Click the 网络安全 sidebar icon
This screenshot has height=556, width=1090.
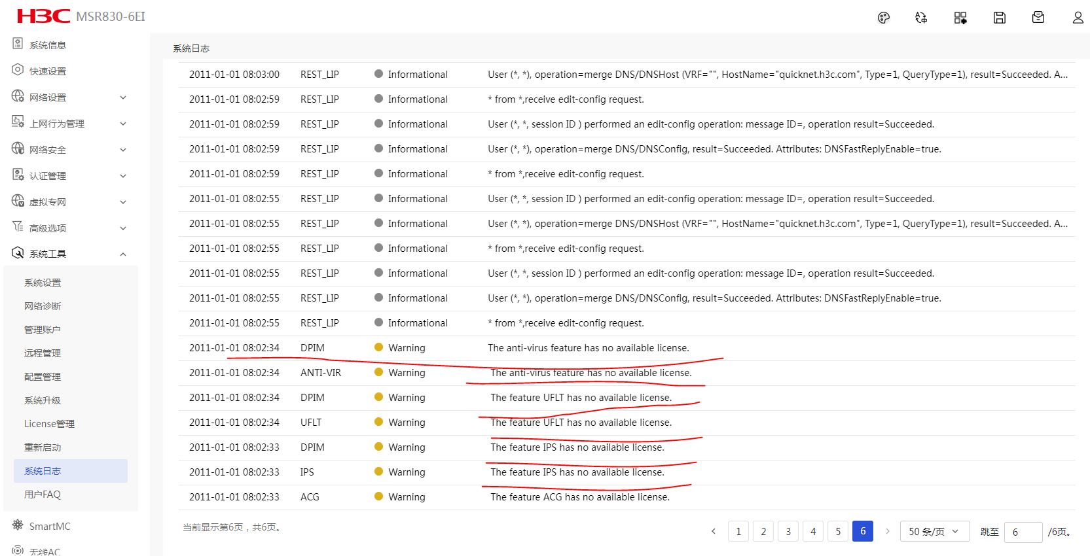point(18,148)
